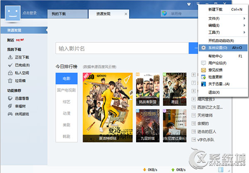The height and width of the screenshot is (173, 249).
Task: Select 资源发现 in the sidebar
Action: (x=24, y=30)
